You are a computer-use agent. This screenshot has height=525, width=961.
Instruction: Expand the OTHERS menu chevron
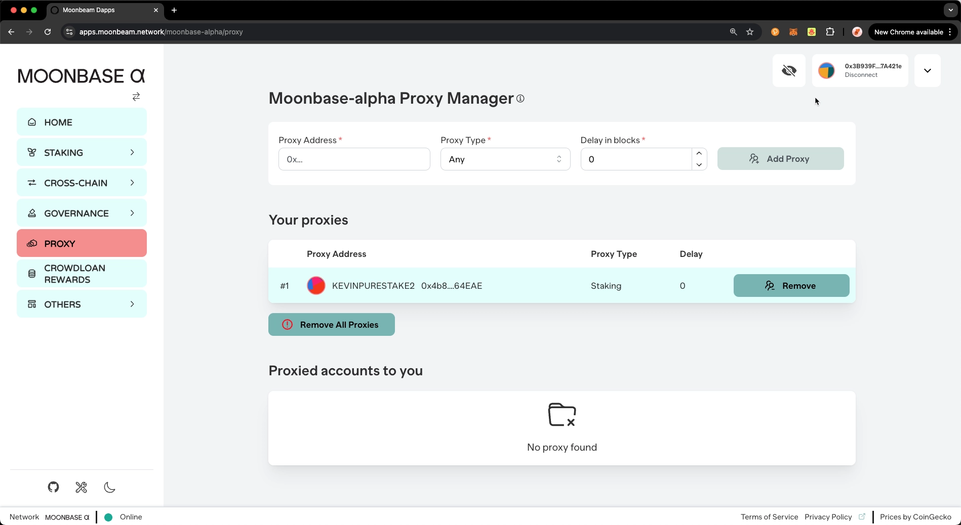coord(132,304)
